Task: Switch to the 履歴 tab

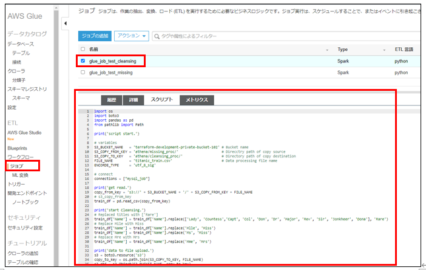Action: (112, 100)
